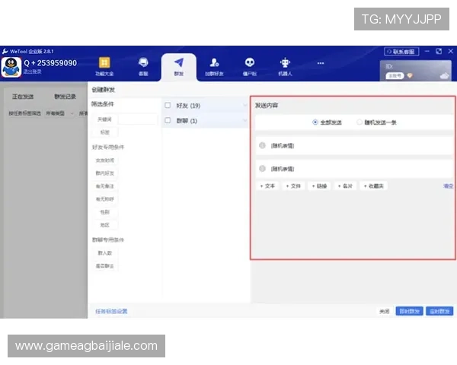Screen dimensions: 457x365
Task: Click the 地区 filter button
Action: [x=104, y=225]
